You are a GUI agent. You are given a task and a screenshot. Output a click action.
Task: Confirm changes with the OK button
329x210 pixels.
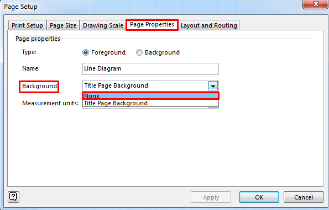click(259, 197)
